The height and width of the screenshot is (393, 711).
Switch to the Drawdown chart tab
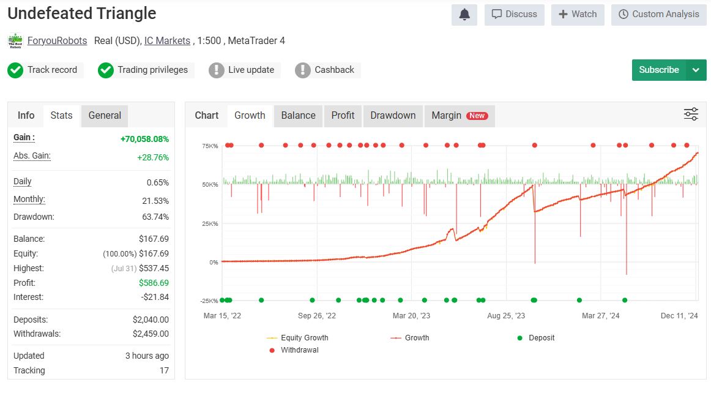coord(393,116)
